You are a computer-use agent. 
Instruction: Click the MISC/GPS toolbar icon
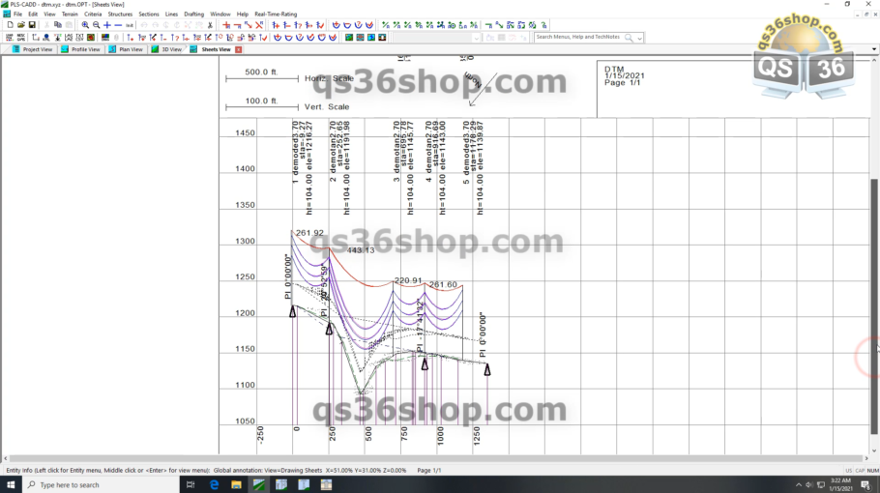pos(20,38)
